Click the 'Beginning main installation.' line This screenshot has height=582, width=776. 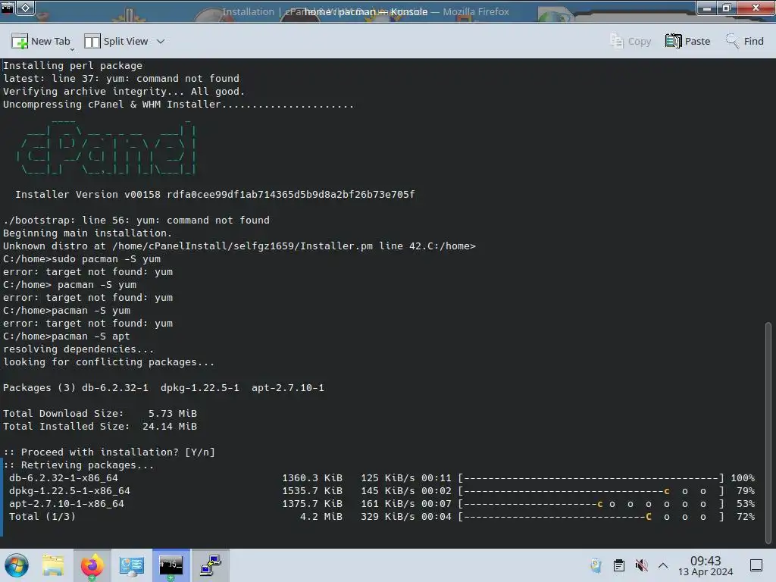(x=87, y=233)
